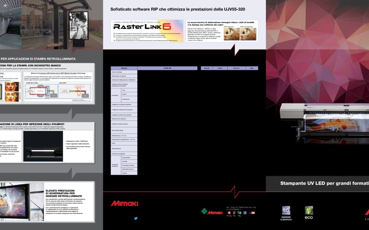Viewport: 369px width, 230px height.
Task: Click the 'Larghezza di stampa massima' row
Action: tap(124, 105)
